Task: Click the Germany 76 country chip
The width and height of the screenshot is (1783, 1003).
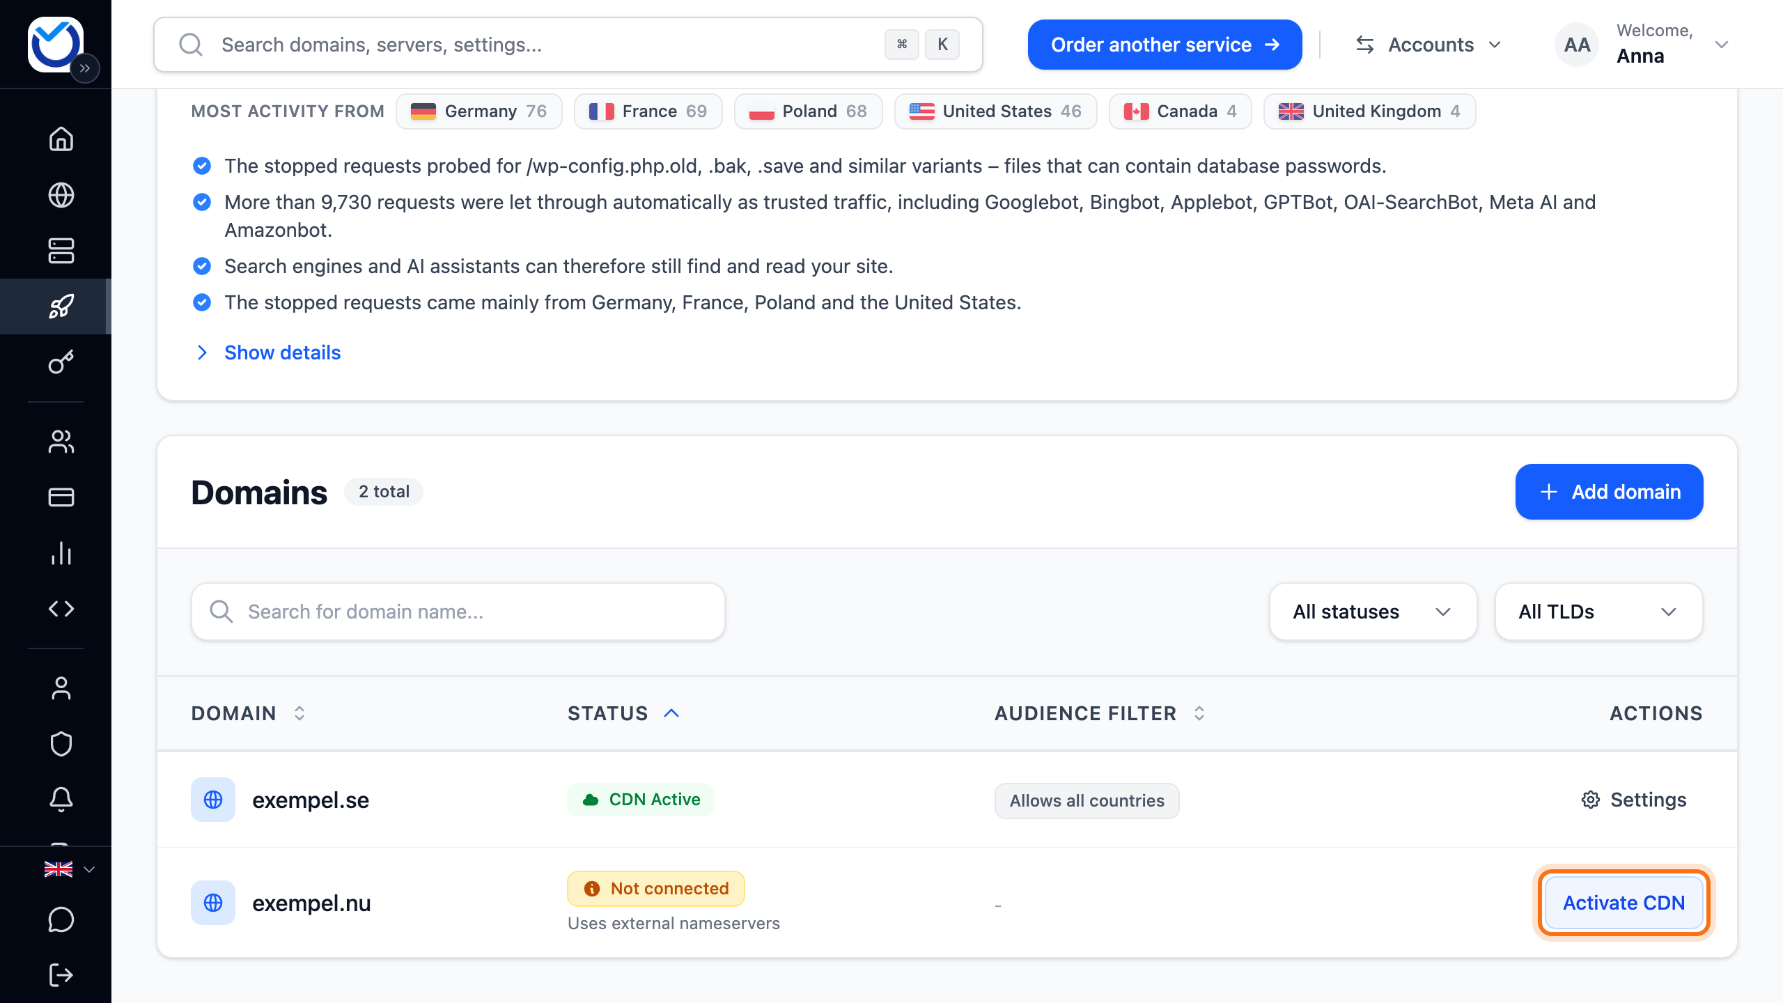Action: [x=479, y=111]
